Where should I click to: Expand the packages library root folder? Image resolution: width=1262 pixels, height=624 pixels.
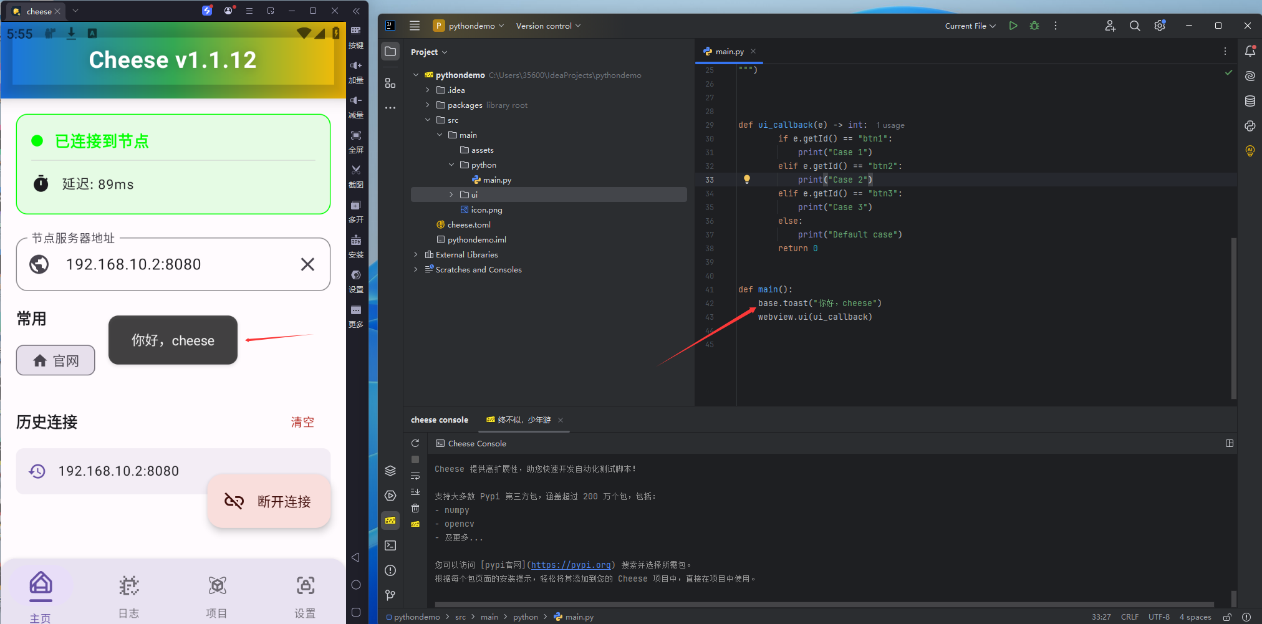428,105
